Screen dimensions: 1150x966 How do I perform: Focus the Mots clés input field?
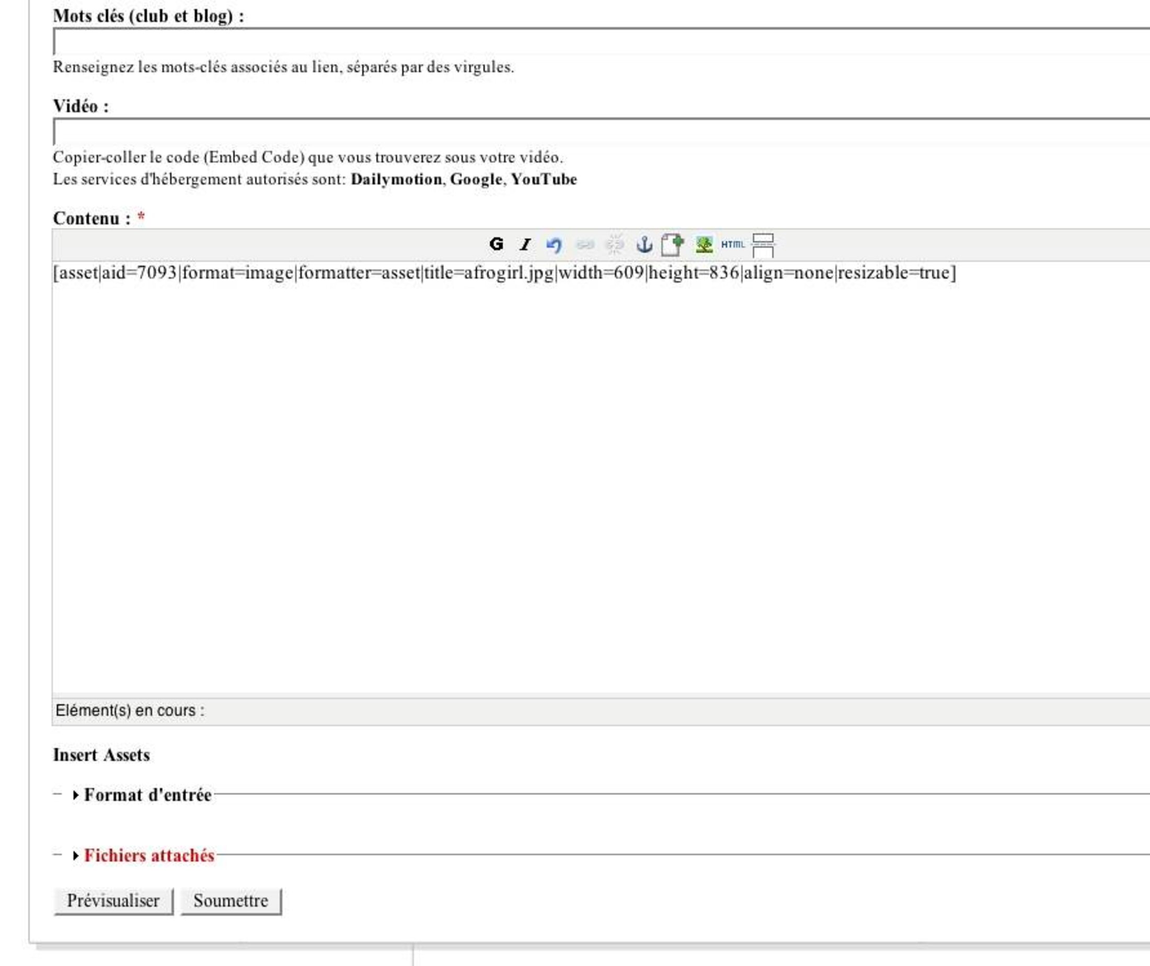tap(548, 42)
